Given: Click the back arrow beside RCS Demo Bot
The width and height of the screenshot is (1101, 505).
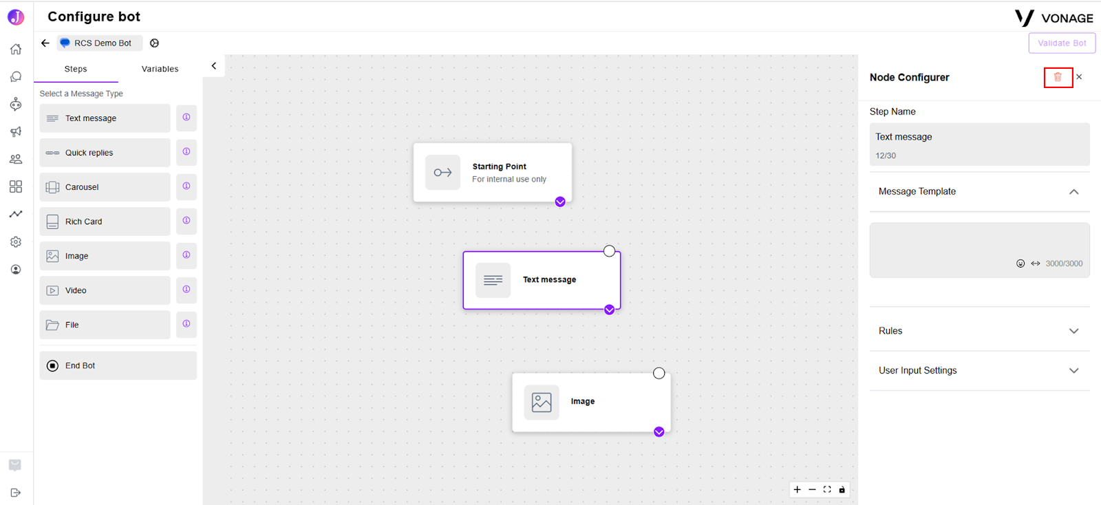Looking at the screenshot, I should point(45,43).
